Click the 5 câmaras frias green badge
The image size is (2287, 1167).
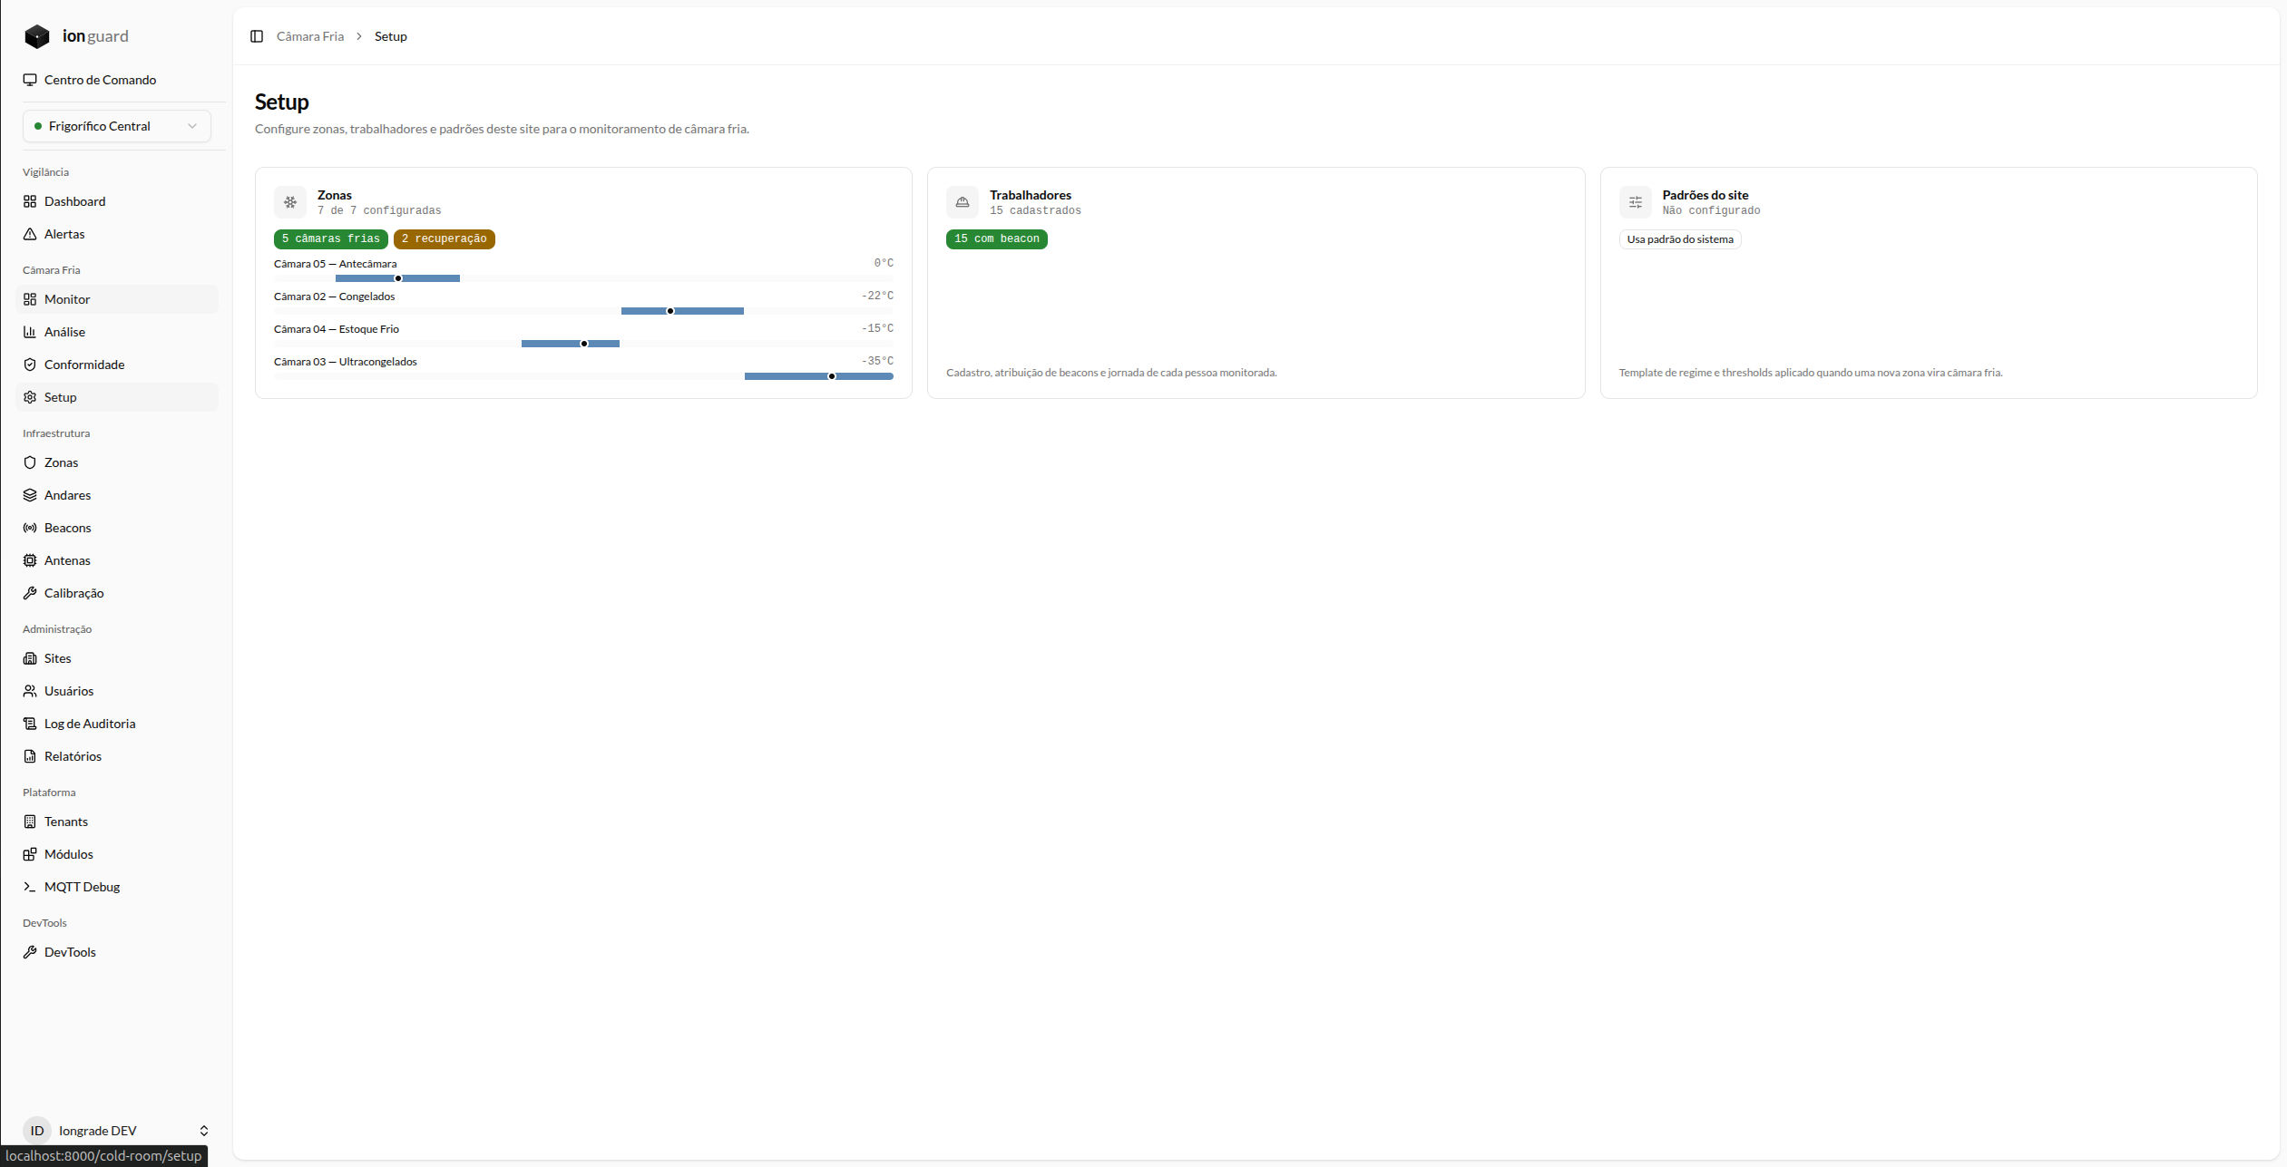click(331, 239)
